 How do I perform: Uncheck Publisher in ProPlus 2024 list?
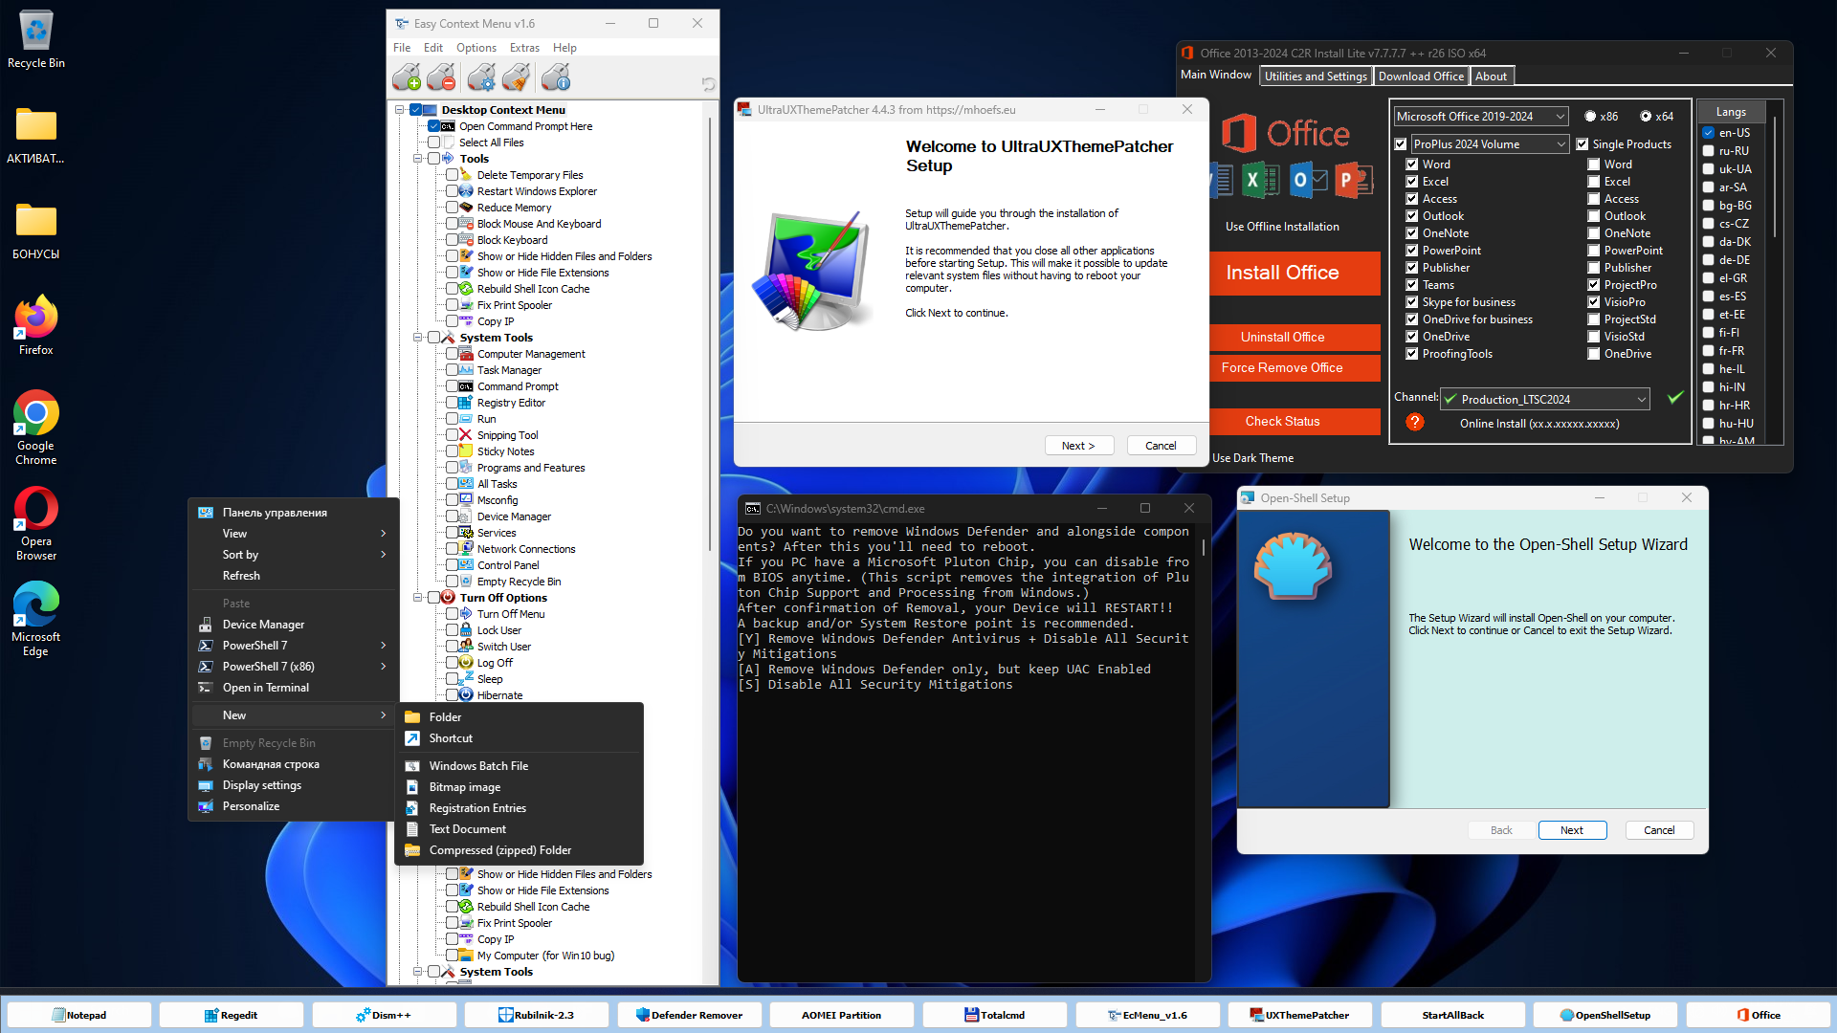tap(1411, 268)
